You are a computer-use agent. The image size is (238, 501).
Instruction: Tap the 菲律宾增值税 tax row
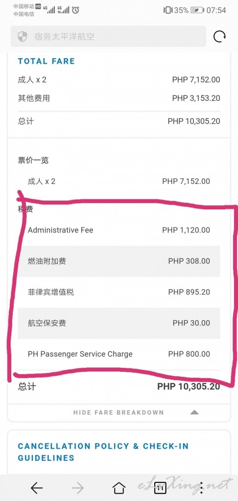tap(119, 292)
